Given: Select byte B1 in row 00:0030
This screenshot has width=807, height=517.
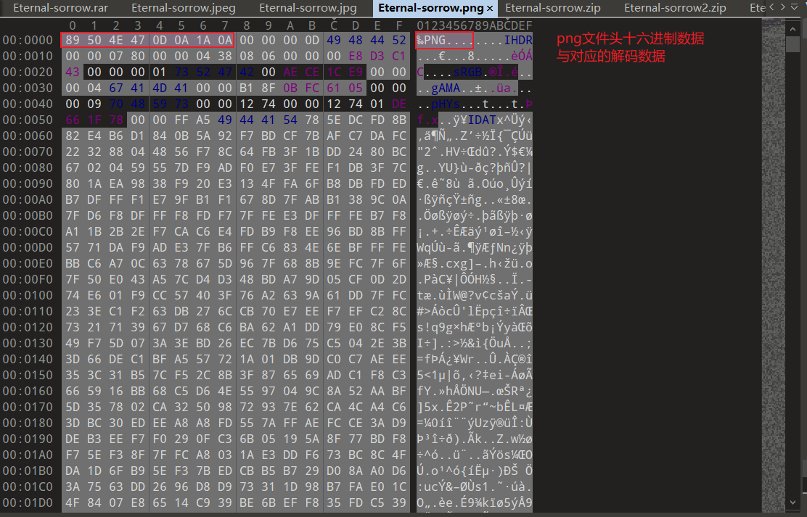Looking at the screenshot, I should pos(247,88).
